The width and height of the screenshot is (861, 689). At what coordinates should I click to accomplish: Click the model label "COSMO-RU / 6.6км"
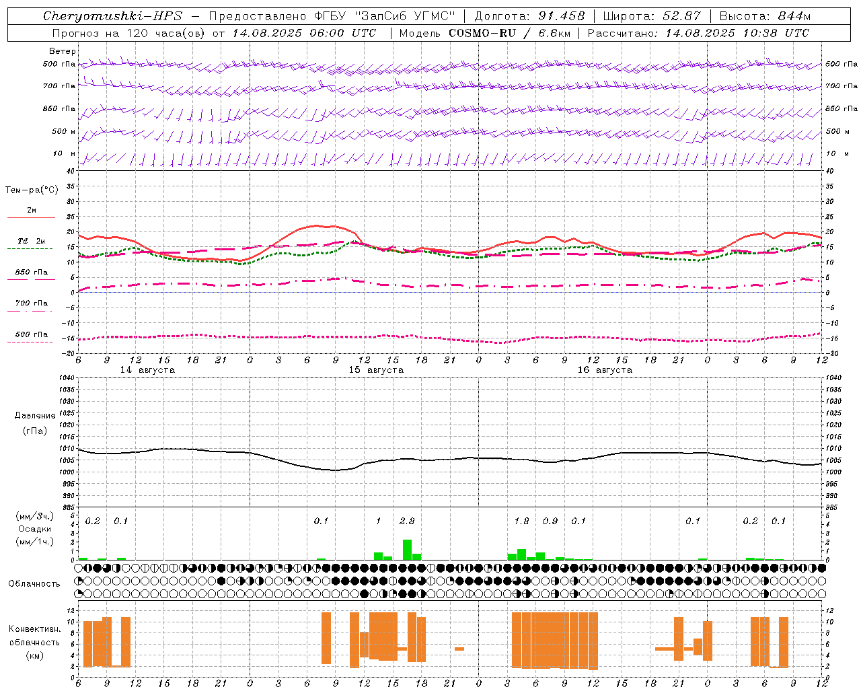click(x=510, y=33)
